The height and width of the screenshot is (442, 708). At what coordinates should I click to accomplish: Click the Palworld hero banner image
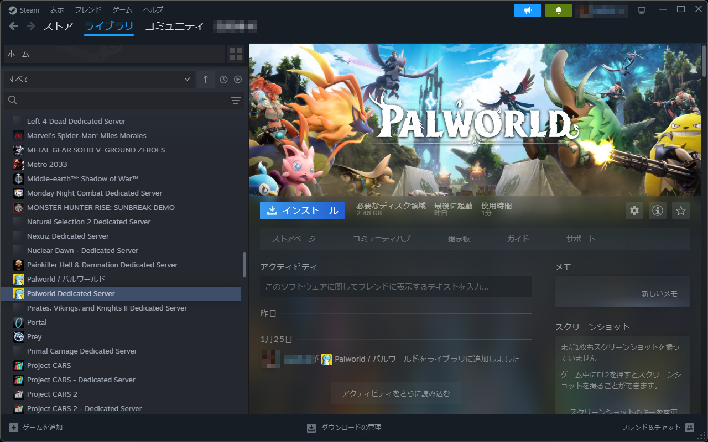476,120
